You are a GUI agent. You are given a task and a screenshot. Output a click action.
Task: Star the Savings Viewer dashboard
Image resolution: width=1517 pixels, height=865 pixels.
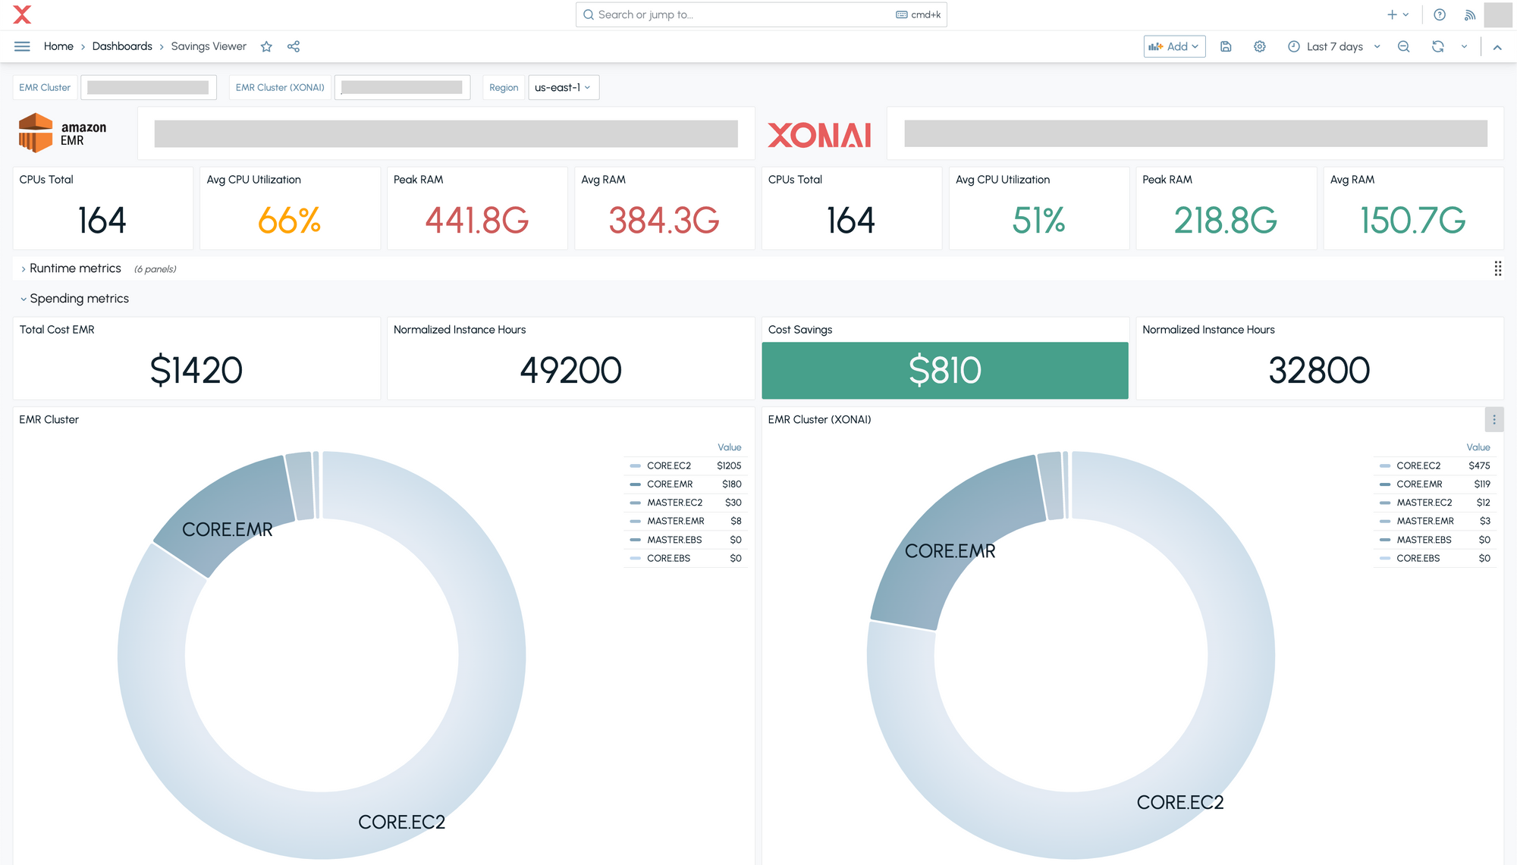pyautogui.click(x=266, y=47)
